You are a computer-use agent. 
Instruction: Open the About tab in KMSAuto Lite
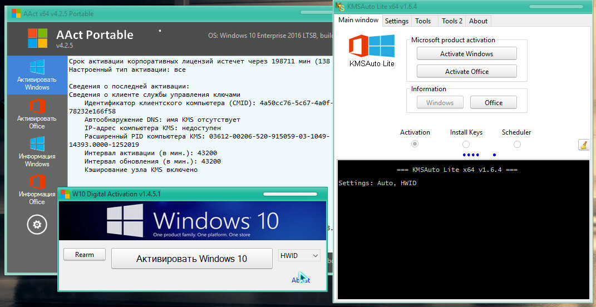click(x=478, y=21)
